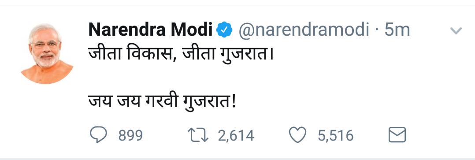The width and height of the screenshot is (475, 160).
Task: Click the surname Modi in display name
Action: 191,30
